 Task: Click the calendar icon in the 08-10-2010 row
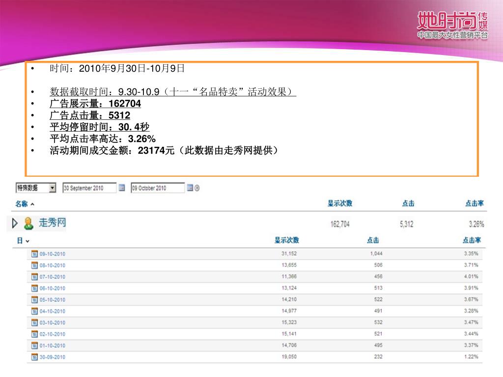34,266
